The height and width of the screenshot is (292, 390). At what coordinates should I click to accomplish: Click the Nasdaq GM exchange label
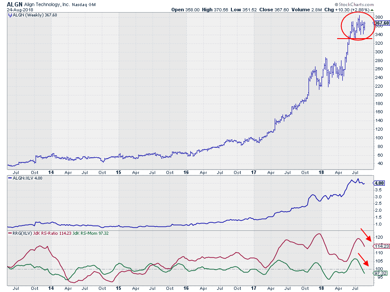point(84,4)
